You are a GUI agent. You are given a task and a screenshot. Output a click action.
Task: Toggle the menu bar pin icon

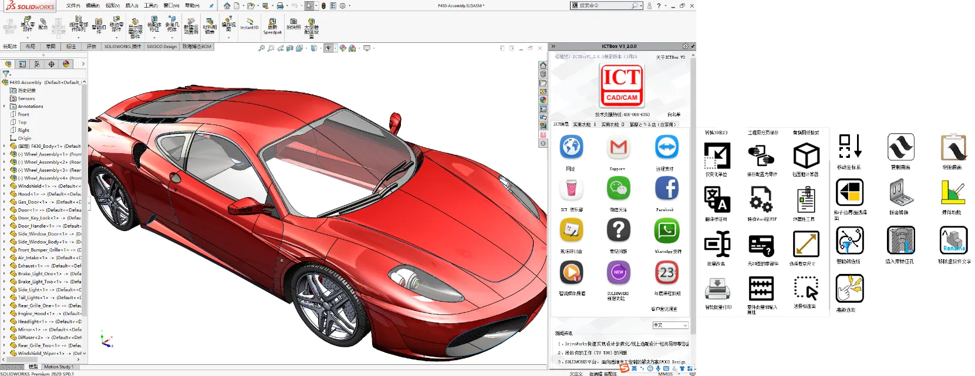click(x=211, y=6)
